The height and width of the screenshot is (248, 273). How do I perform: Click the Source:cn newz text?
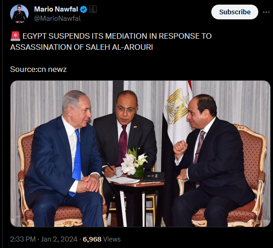38,69
